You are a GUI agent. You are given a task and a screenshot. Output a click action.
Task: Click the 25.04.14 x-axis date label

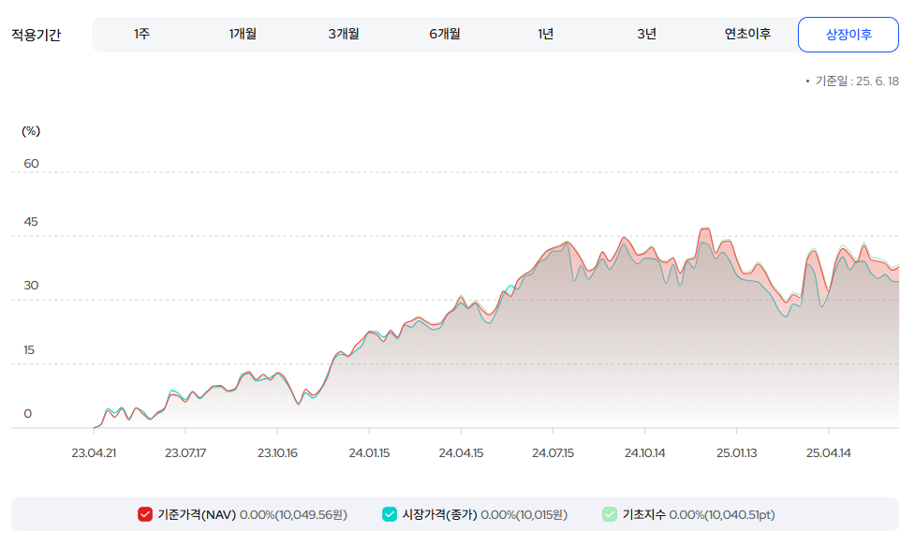(828, 453)
